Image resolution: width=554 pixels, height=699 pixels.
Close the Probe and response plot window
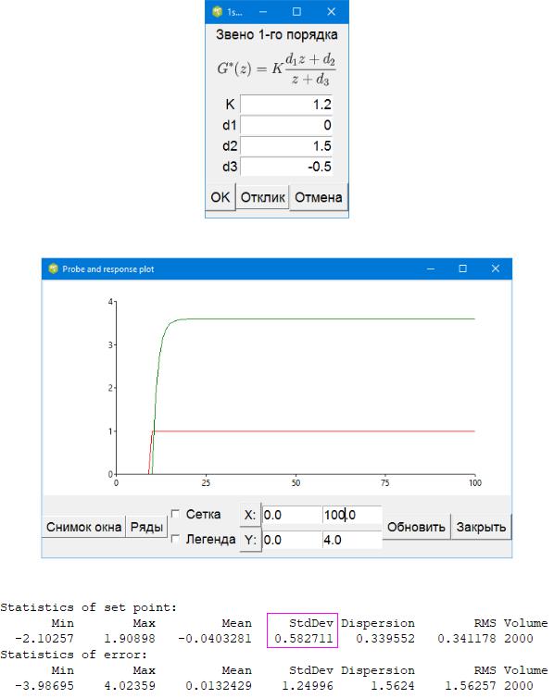[495, 268]
